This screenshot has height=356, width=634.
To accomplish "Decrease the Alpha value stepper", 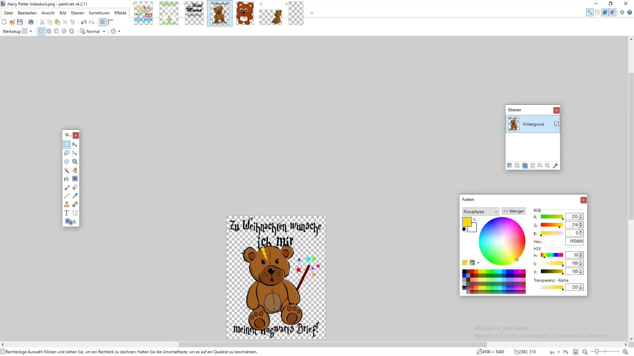I will pyautogui.click(x=581, y=289).
